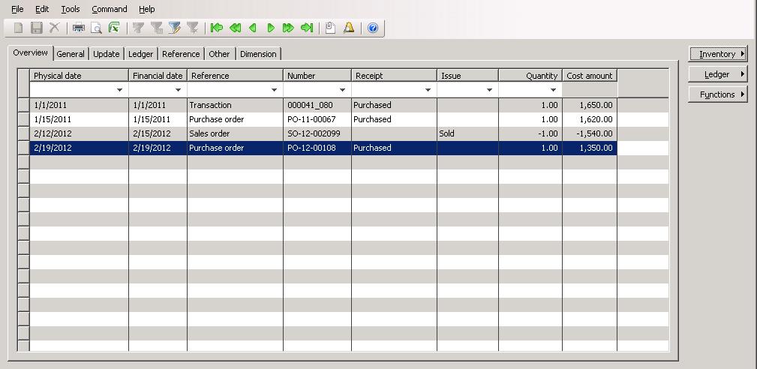The width and height of the screenshot is (757, 369).
Task: Switch to the Other tab
Action: tap(219, 54)
